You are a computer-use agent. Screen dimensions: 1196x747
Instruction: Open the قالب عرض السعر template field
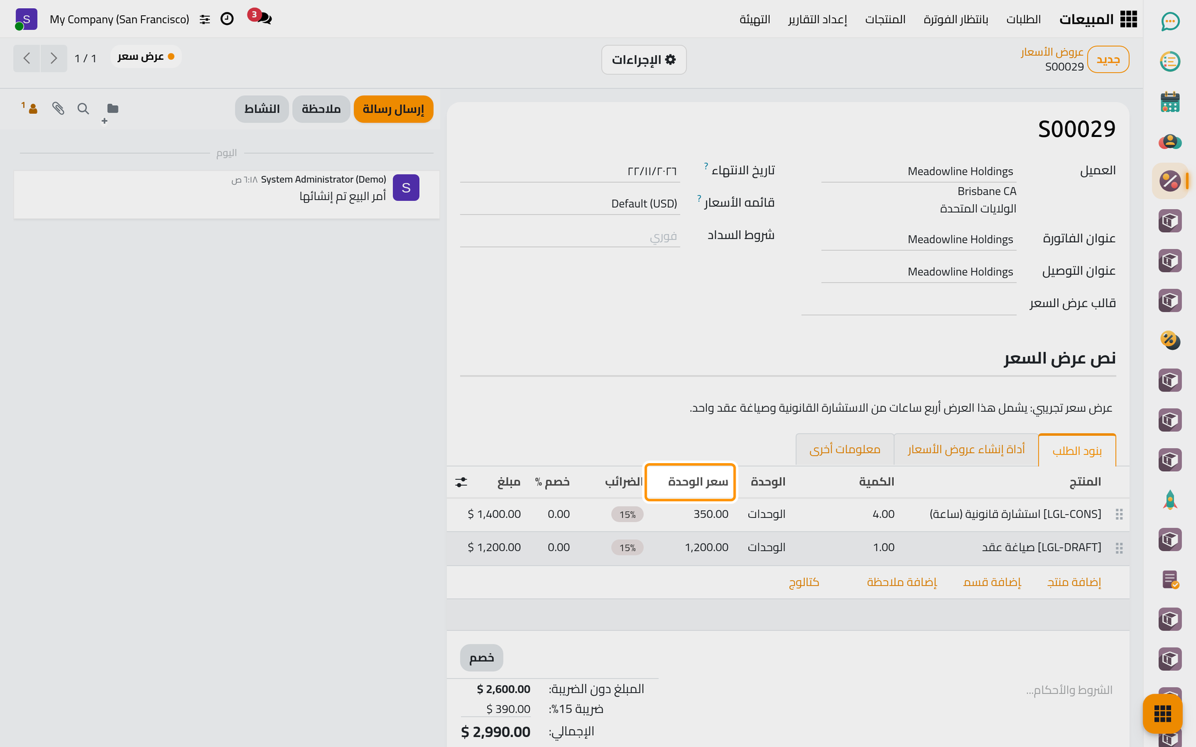click(909, 304)
